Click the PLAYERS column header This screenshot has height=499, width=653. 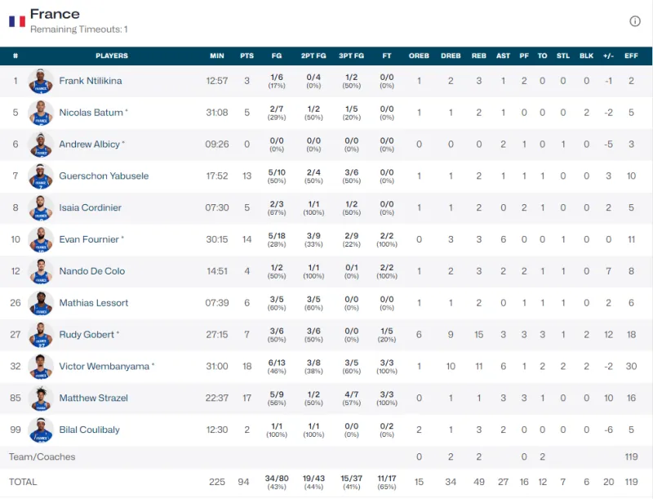pyautogui.click(x=112, y=56)
